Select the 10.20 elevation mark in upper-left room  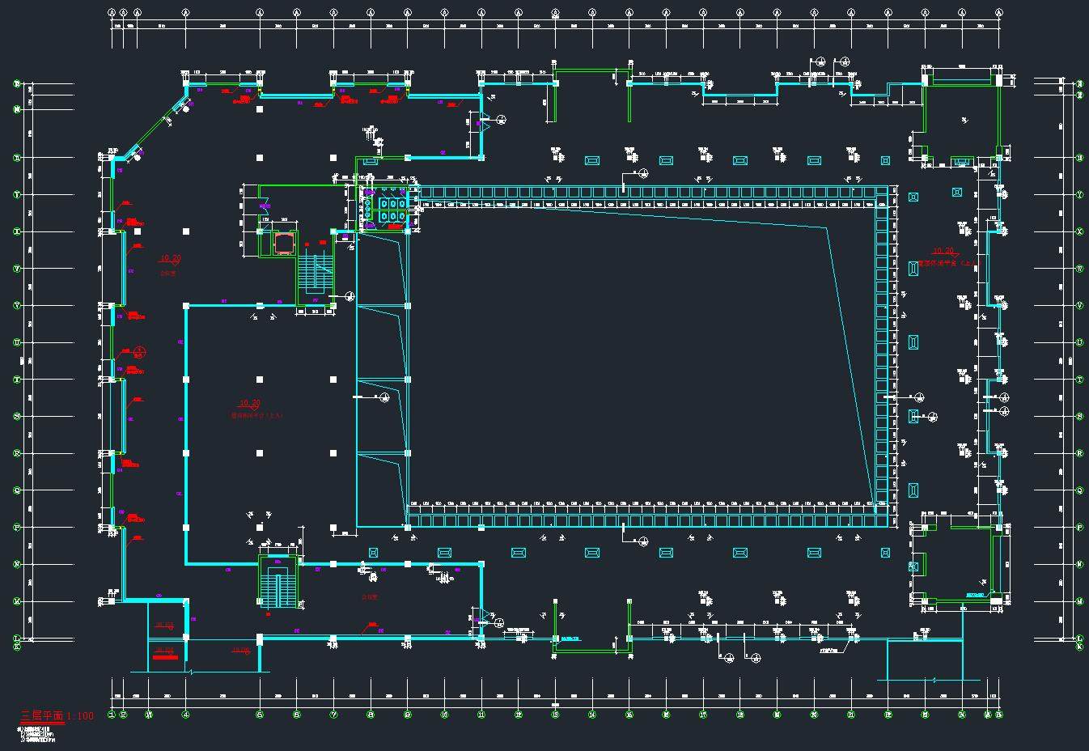pyautogui.click(x=170, y=259)
